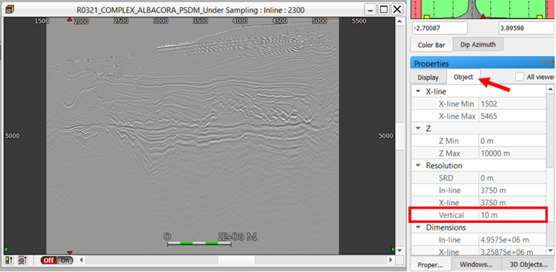556x272 pixels.
Task: Click the minimum color range field -2.70087
Action: coord(439,28)
